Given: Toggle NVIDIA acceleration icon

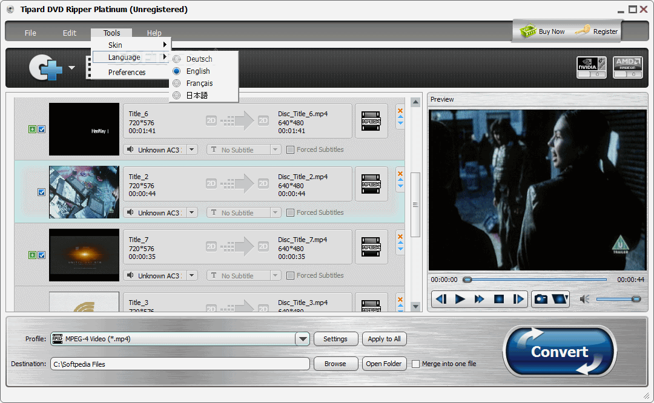Looking at the screenshot, I should [x=592, y=68].
